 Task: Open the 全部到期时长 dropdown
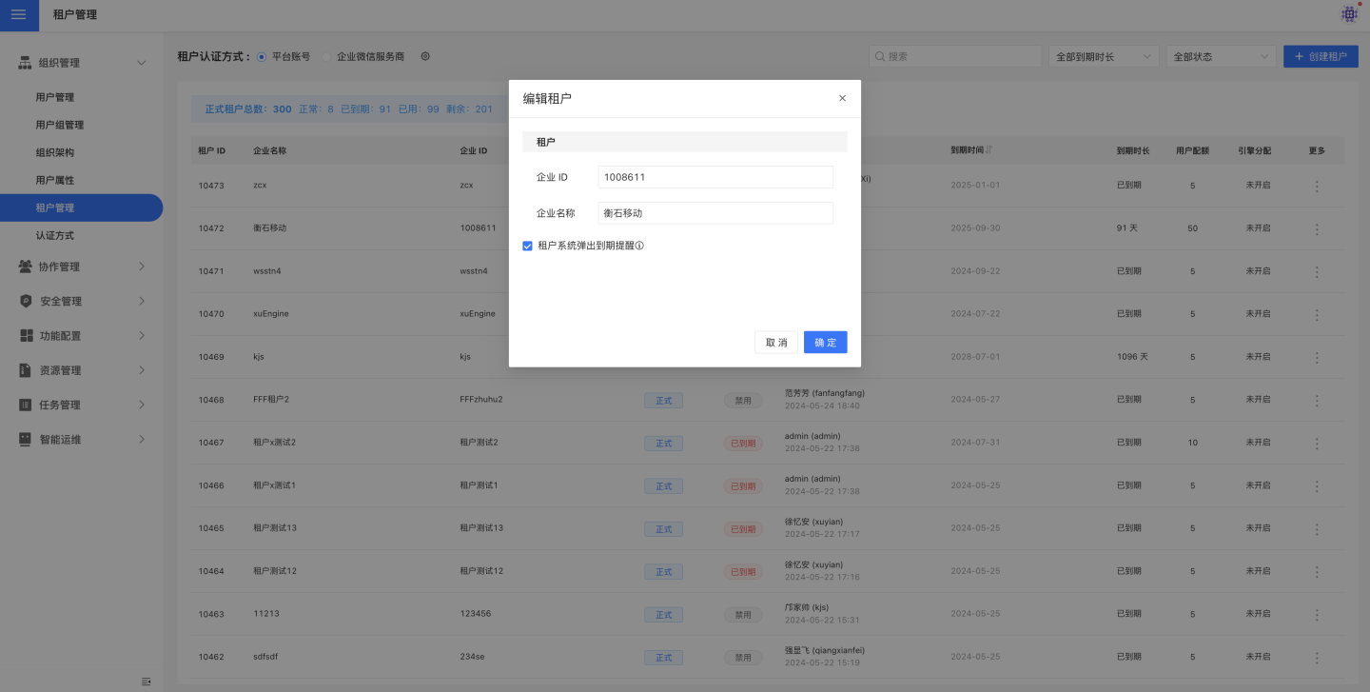point(1103,56)
